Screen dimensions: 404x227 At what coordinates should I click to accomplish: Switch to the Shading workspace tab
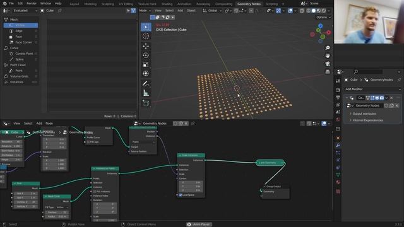tap(167, 4)
